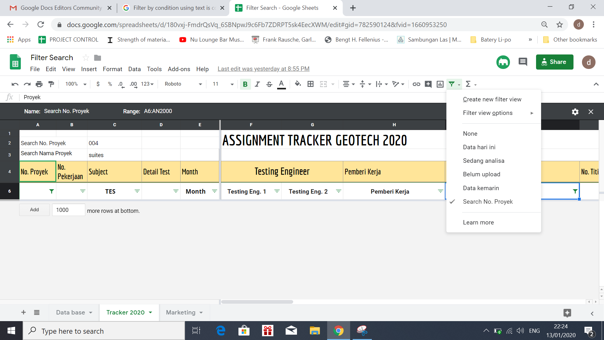The height and width of the screenshot is (340, 604).
Task: Choose the Text color swatch
Action: (x=281, y=84)
